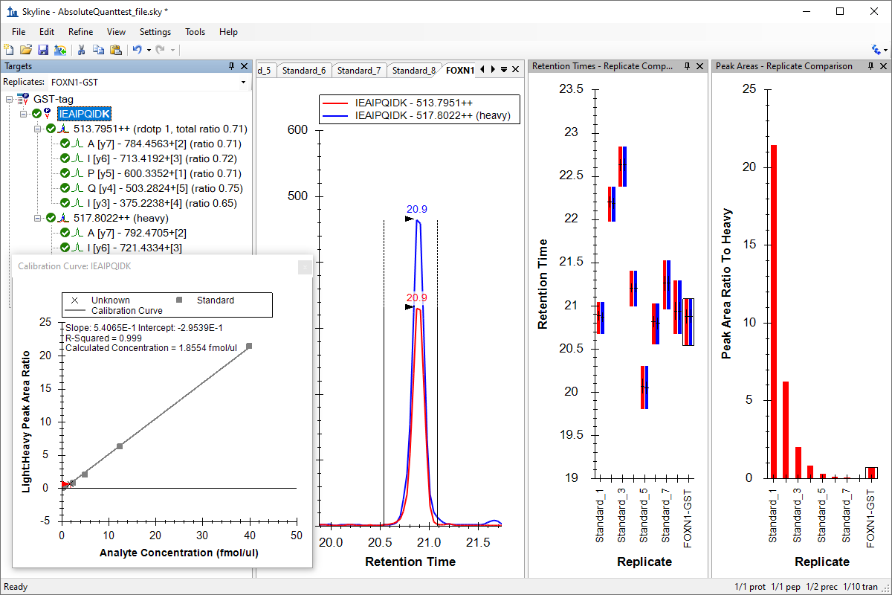Open the undo history dropdown arrow
The width and height of the screenshot is (892, 595).
tap(149, 50)
